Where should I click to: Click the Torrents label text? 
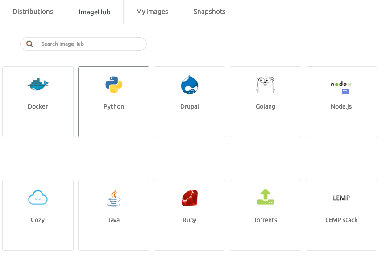266,220
